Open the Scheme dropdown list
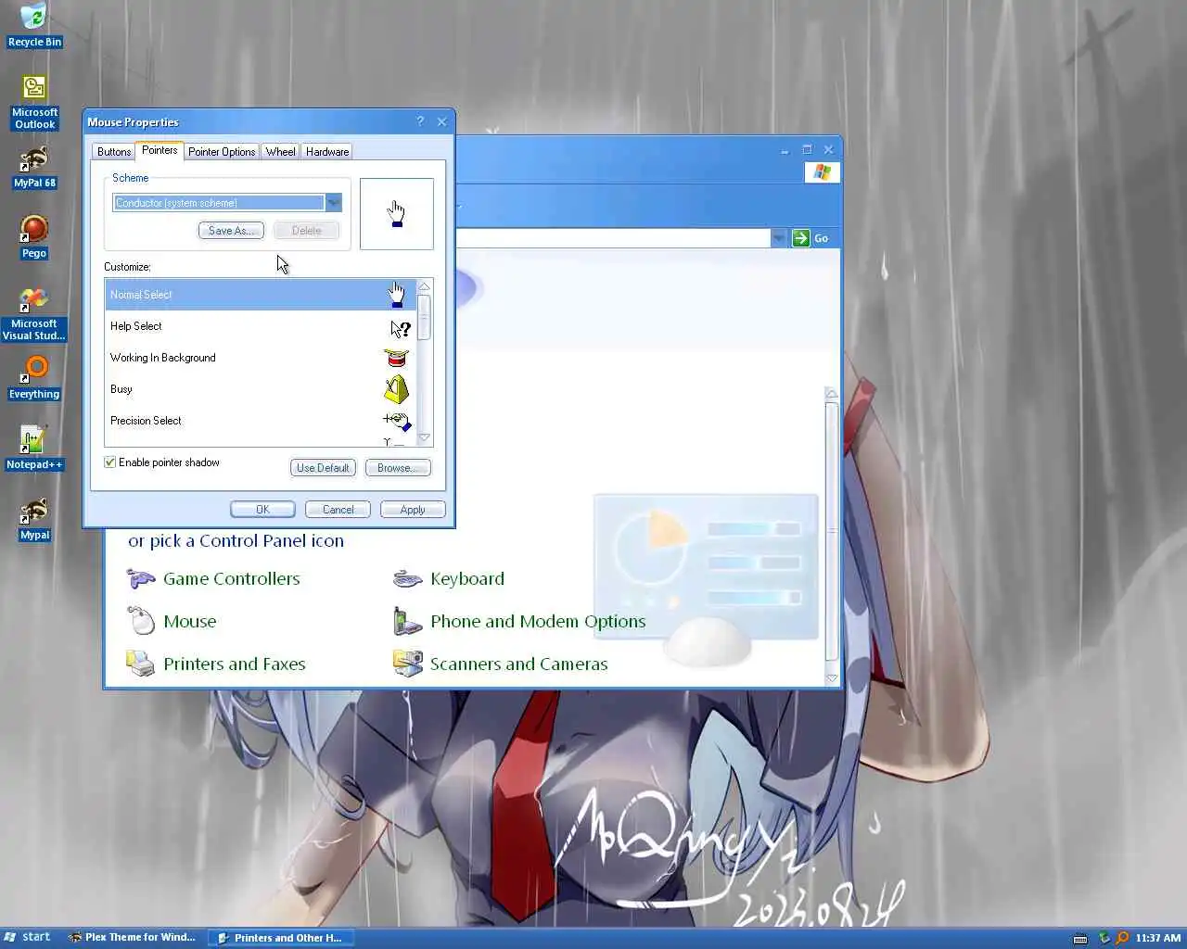This screenshot has height=949, width=1187. [x=334, y=203]
